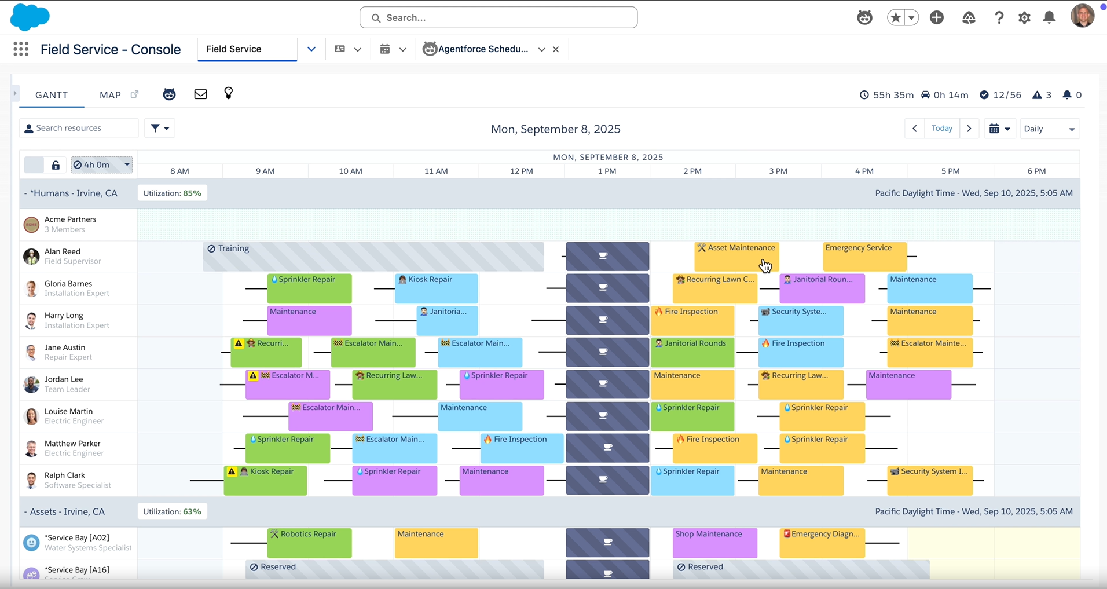Open the user profile avatar
1107x589 pixels.
tap(1083, 16)
